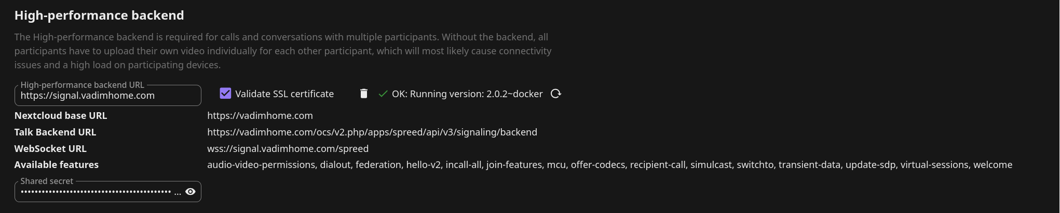Click the available features list text
The width and height of the screenshot is (1060, 213).
[609, 165]
